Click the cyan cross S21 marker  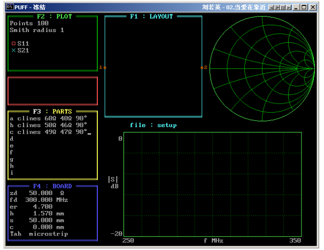pyautogui.click(x=14, y=50)
